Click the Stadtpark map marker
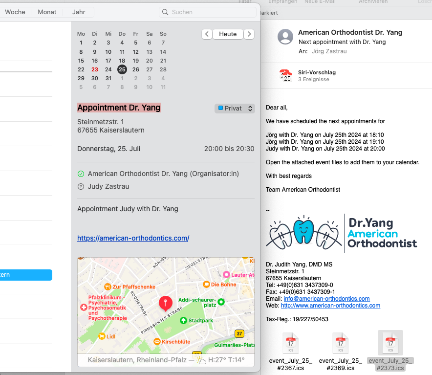The height and width of the screenshot is (375, 432). pyautogui.click(x=183, y=320)
